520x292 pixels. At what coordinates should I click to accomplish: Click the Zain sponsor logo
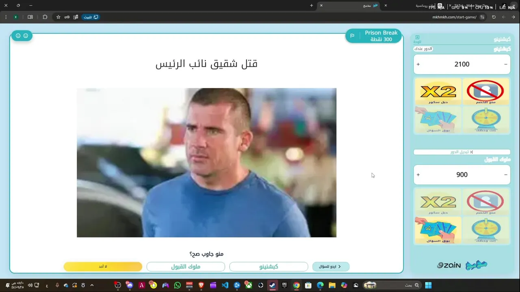449,265
